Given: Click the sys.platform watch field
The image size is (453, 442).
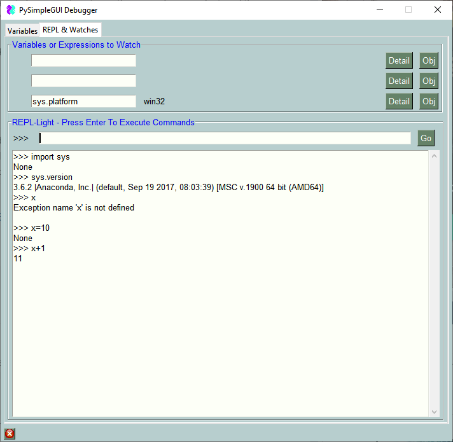Looking at the screenshot, I should click(x=83, y=101).
